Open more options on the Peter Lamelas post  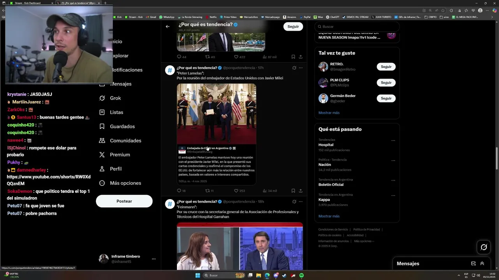click(x=301, y=68)
